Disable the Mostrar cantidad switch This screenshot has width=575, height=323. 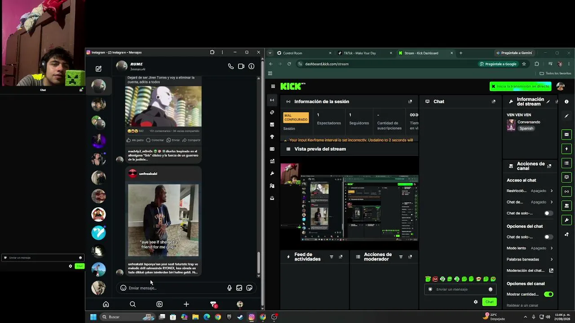(x=548, y=294)
